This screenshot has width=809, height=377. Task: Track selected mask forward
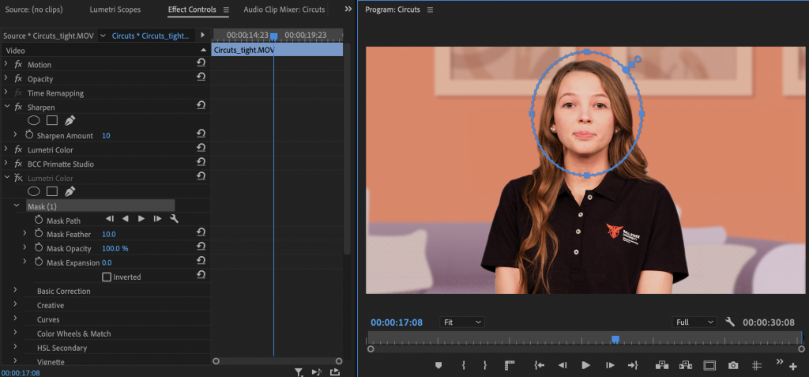(x=141, y=219)
